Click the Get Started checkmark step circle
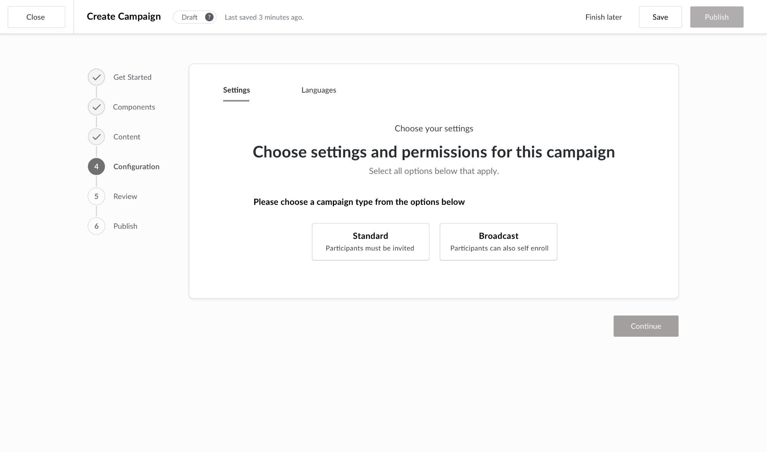This screenshot has width=767, height=452. coord(96,77)
